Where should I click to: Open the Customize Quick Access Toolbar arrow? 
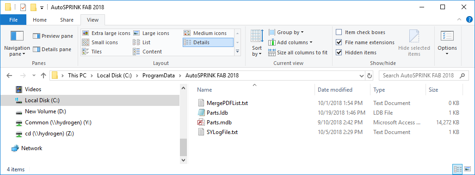(x=42, y=7)
